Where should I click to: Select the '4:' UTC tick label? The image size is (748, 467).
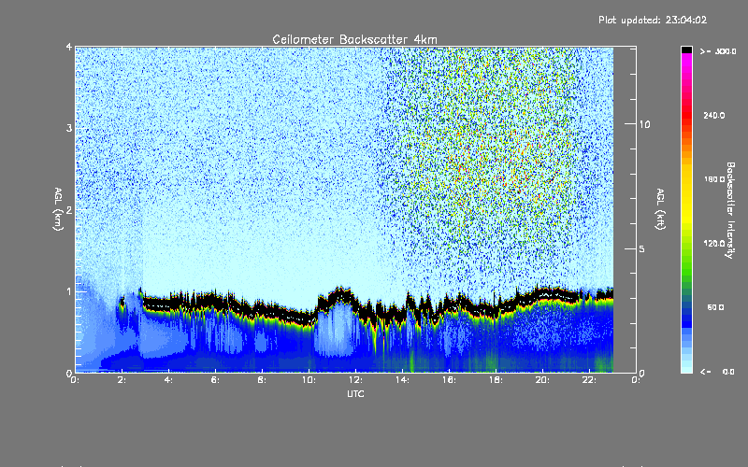coord(168,380)
